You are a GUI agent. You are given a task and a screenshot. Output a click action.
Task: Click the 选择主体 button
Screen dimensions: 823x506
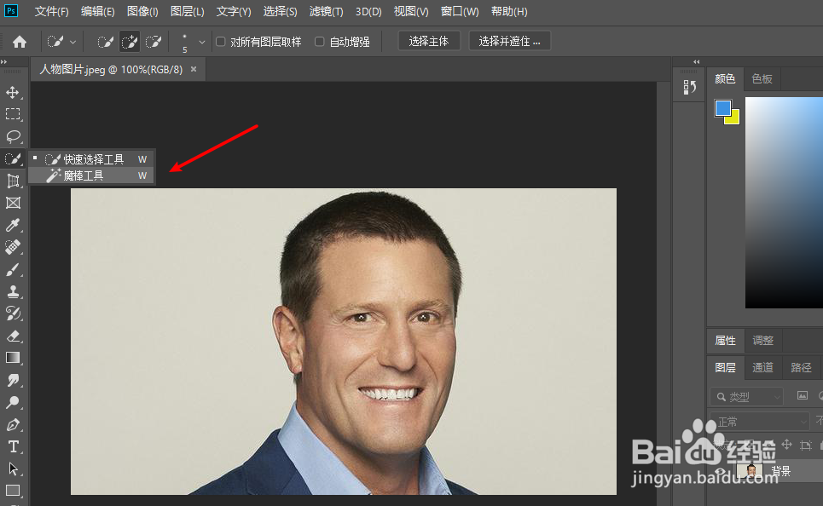(429, 40)
